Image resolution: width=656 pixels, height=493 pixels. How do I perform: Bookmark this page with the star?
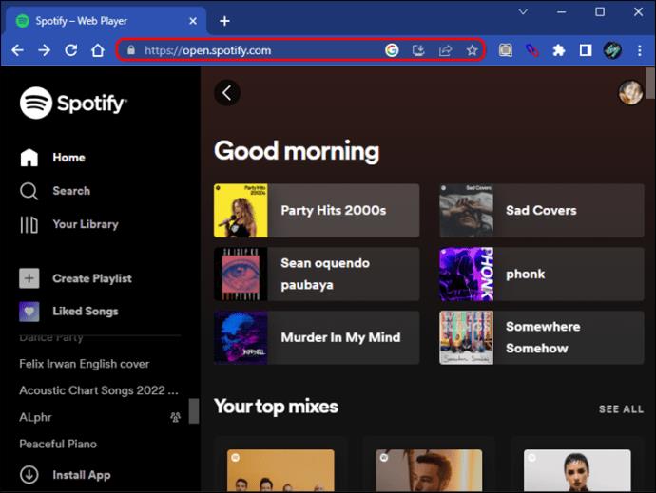coord(472,50)
